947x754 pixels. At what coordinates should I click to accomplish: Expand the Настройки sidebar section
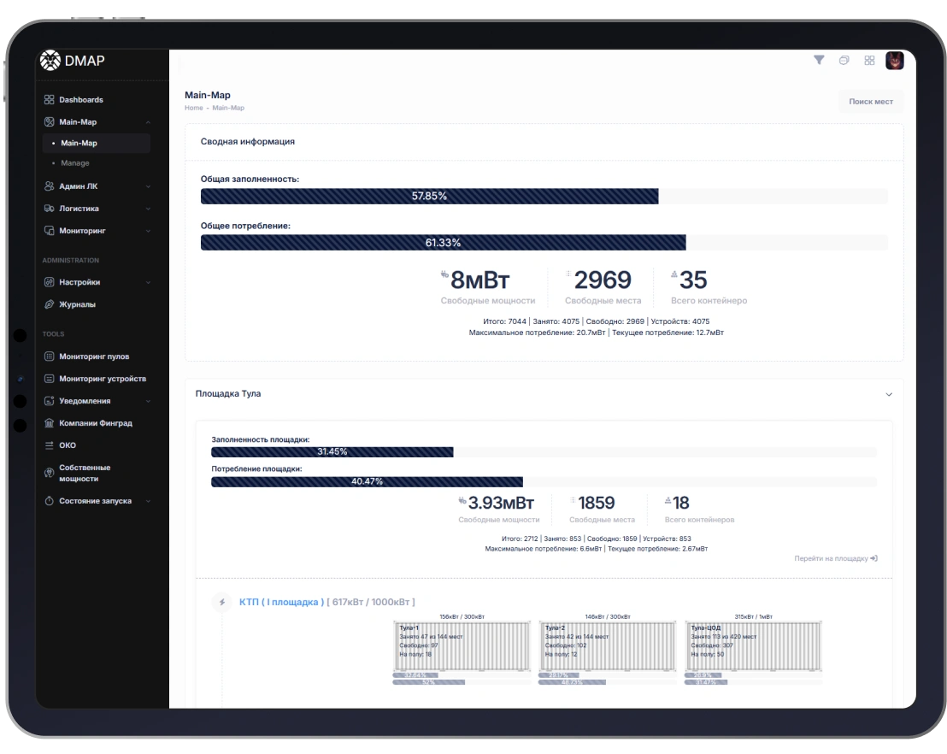[96, 282]
